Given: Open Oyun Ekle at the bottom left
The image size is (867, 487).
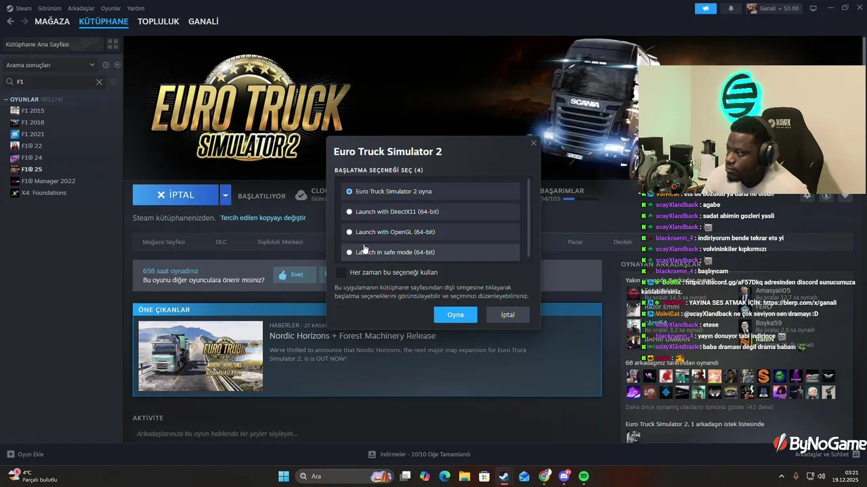Looking at the screenshot, I should point(25,455).
